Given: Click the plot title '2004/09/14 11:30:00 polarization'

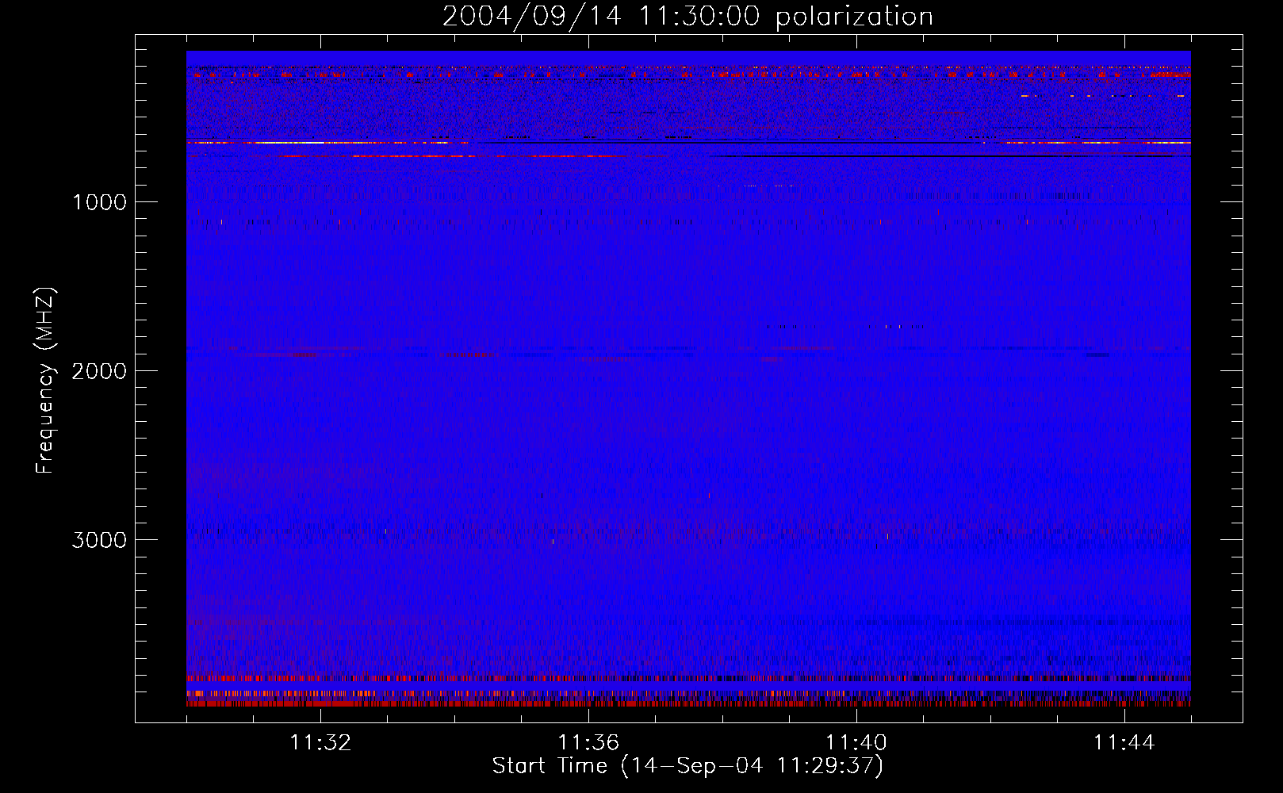Looking at the screenshot, I should [x=687, y=16].
